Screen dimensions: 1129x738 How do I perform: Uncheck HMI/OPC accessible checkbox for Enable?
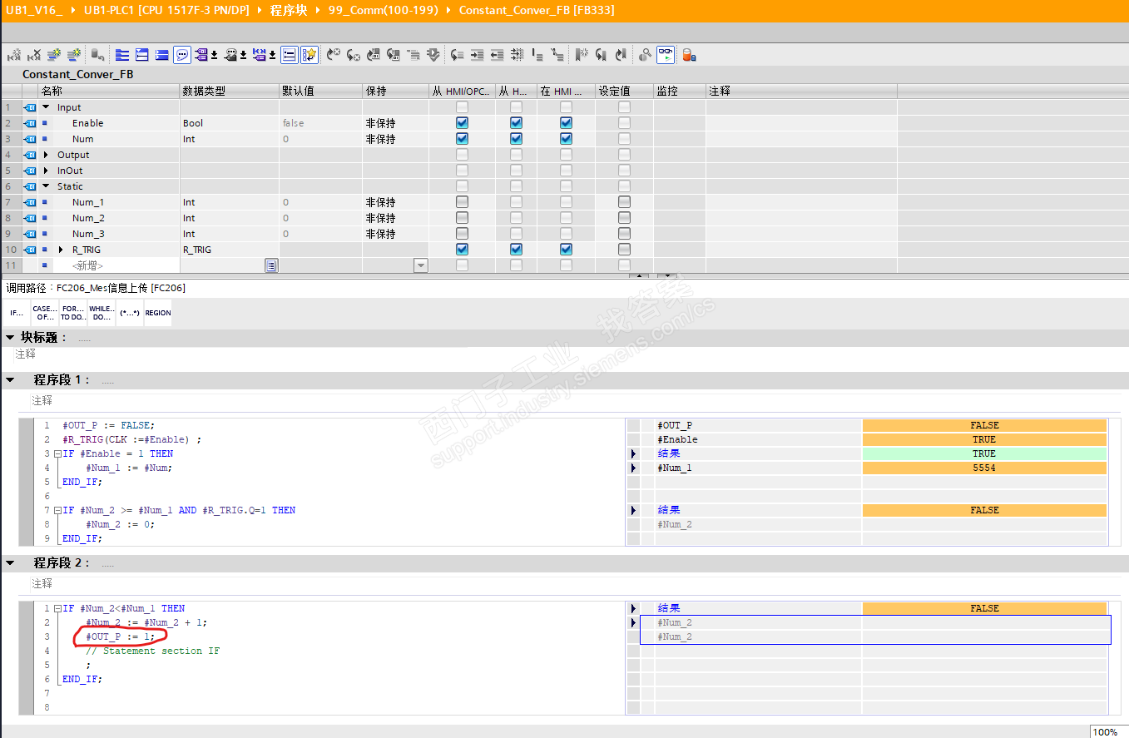pyautogui.click(x=462, y=123)
